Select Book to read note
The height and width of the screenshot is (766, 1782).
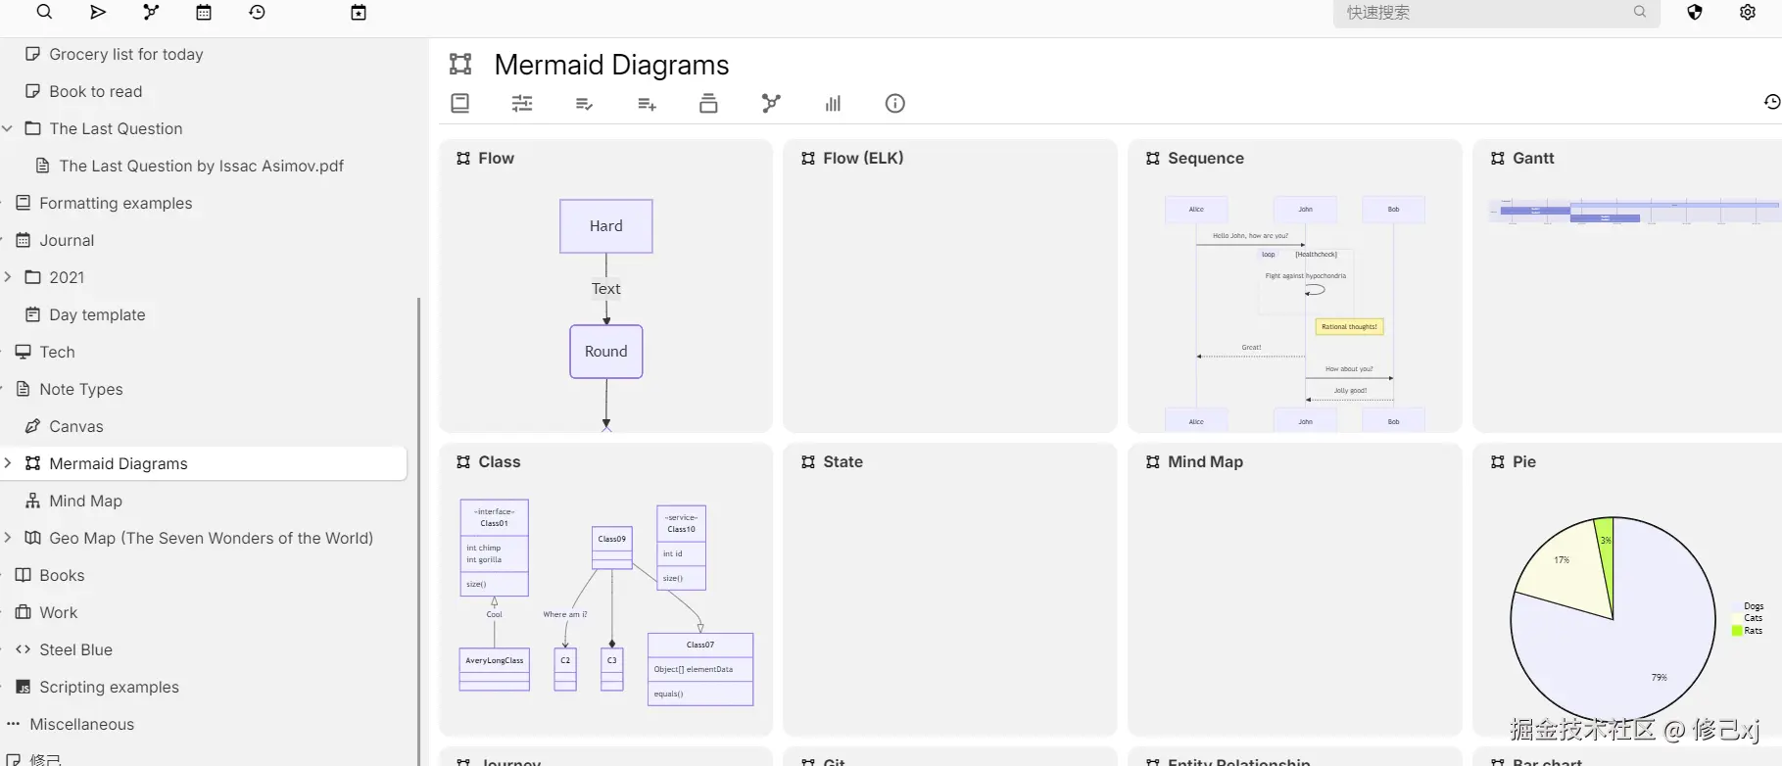pos(96,92)
